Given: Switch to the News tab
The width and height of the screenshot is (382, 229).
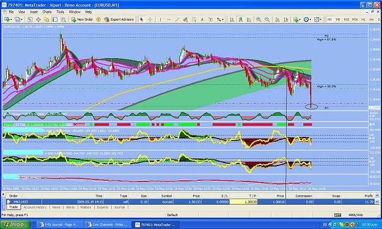Looking at the screenshot, I should 56,208.
